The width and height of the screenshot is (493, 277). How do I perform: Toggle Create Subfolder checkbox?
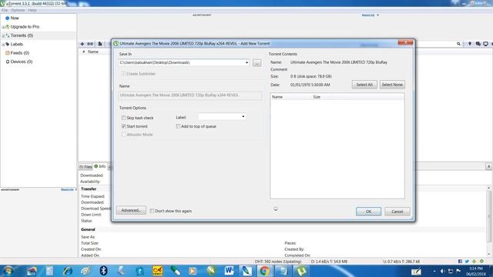[x=123, y=74]
